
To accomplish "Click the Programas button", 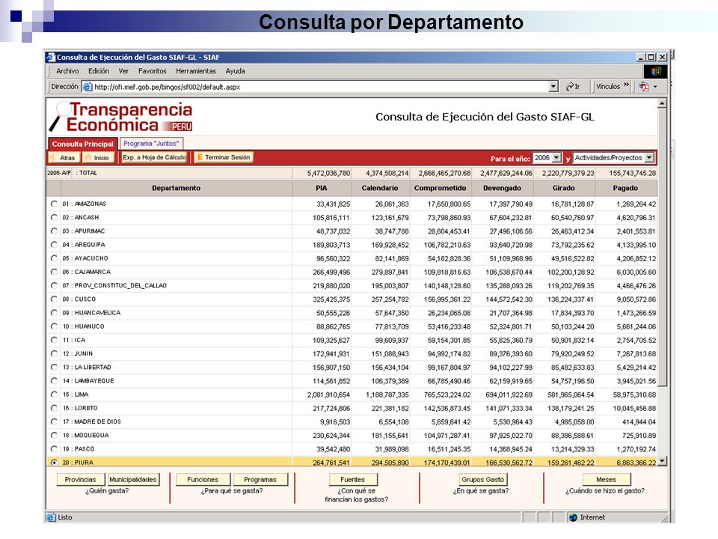I will tap(260, 479).
